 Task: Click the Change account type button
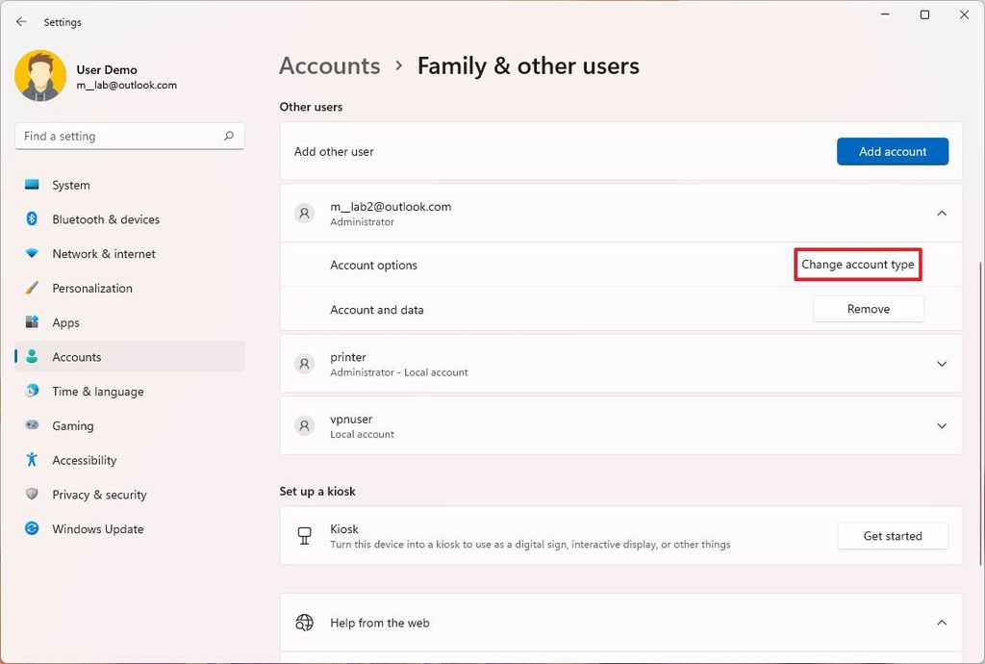(x=857, y=264)
